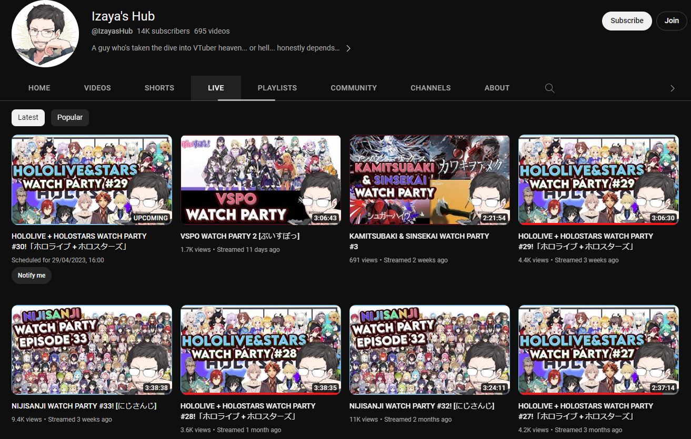Click the 2:21:54 duration badge
This screenshot has width=691, height=439.
[494, 218]
